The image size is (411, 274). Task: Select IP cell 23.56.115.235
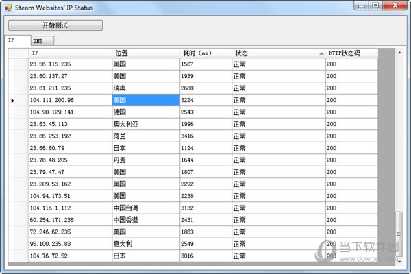[71, 64]
